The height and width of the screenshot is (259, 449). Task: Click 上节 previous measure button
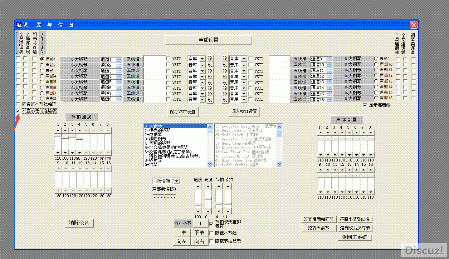coord(182,233)
